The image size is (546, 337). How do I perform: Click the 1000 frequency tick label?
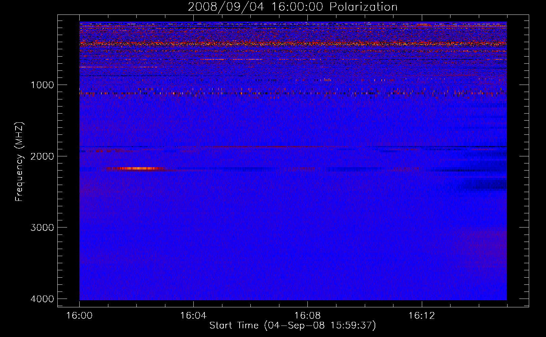(x=42, y=85)
